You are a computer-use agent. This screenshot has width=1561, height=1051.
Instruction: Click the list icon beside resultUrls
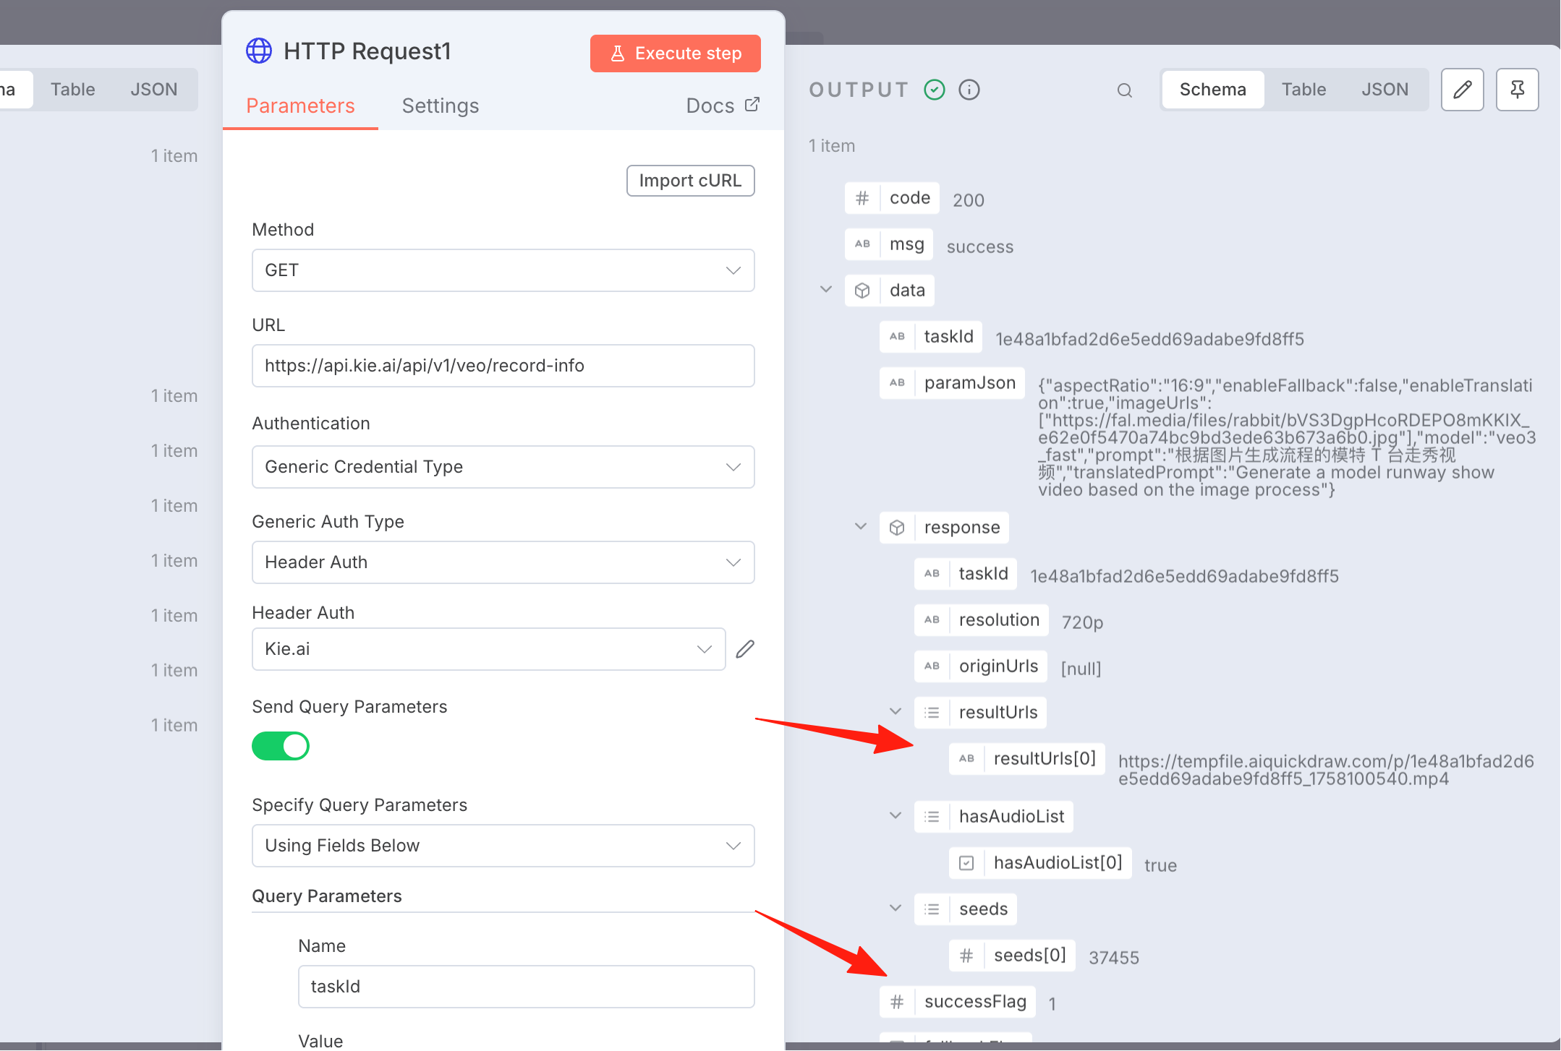(x=932, y=713)
